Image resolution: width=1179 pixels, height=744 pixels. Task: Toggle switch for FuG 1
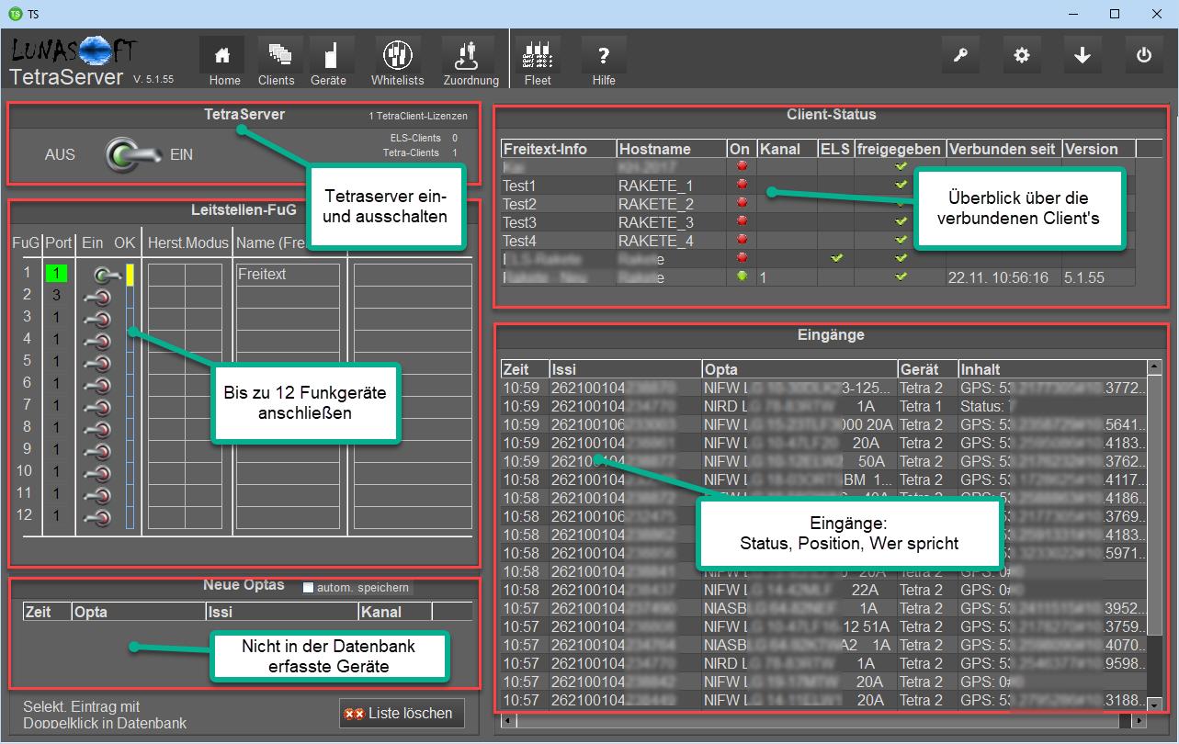click(x=108, y=274)
